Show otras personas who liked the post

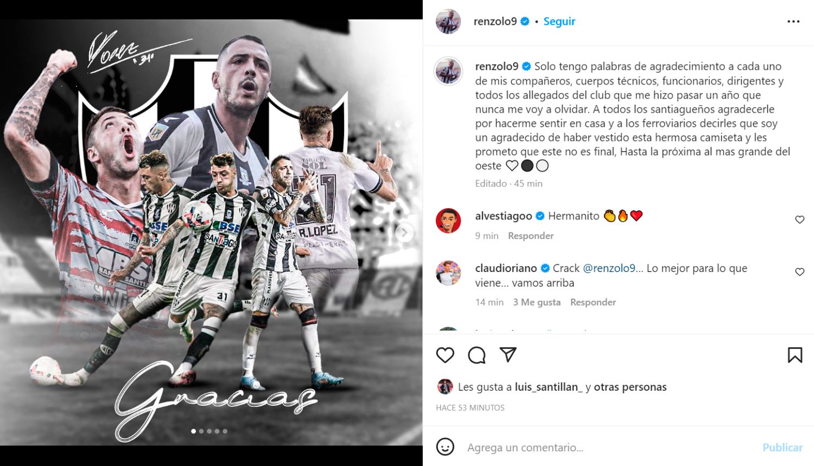630,387
